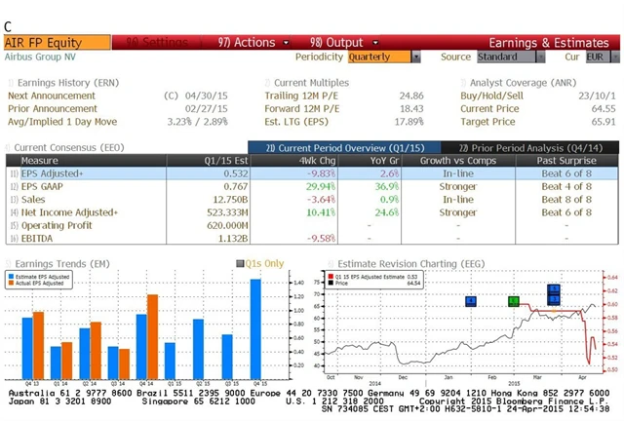Open the Periodicity dropdown set to Quarterly
This screenshot has height=421, width=624.
coord(382,57)
